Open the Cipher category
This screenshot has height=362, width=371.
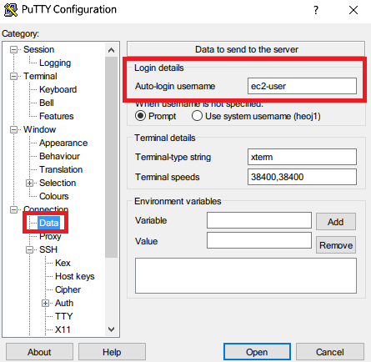tap(68, 289)
